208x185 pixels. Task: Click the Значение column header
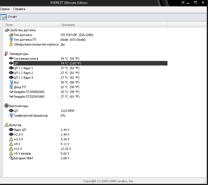click(x=68, y=25)
